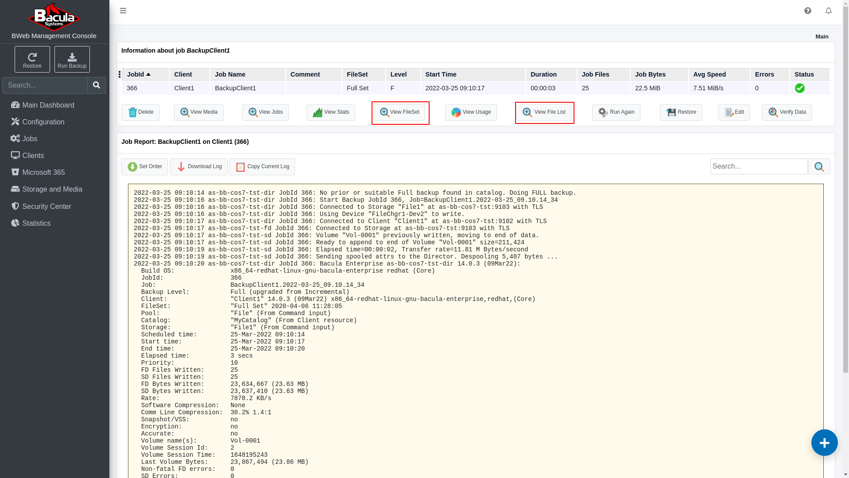Screen dimensions: 849x478
Task: Select the Full Set fileset cell
Action: [x=364, y=88]
